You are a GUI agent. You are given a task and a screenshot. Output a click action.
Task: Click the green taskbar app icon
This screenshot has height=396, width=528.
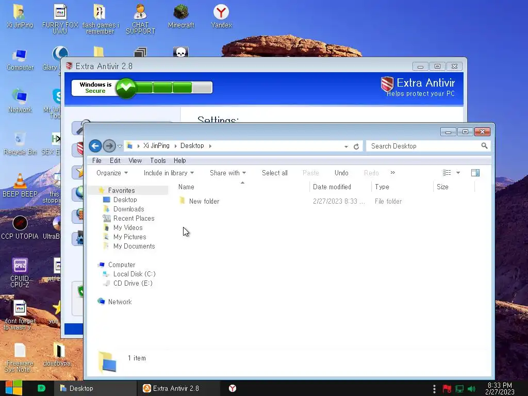click(x=41, y=388)
